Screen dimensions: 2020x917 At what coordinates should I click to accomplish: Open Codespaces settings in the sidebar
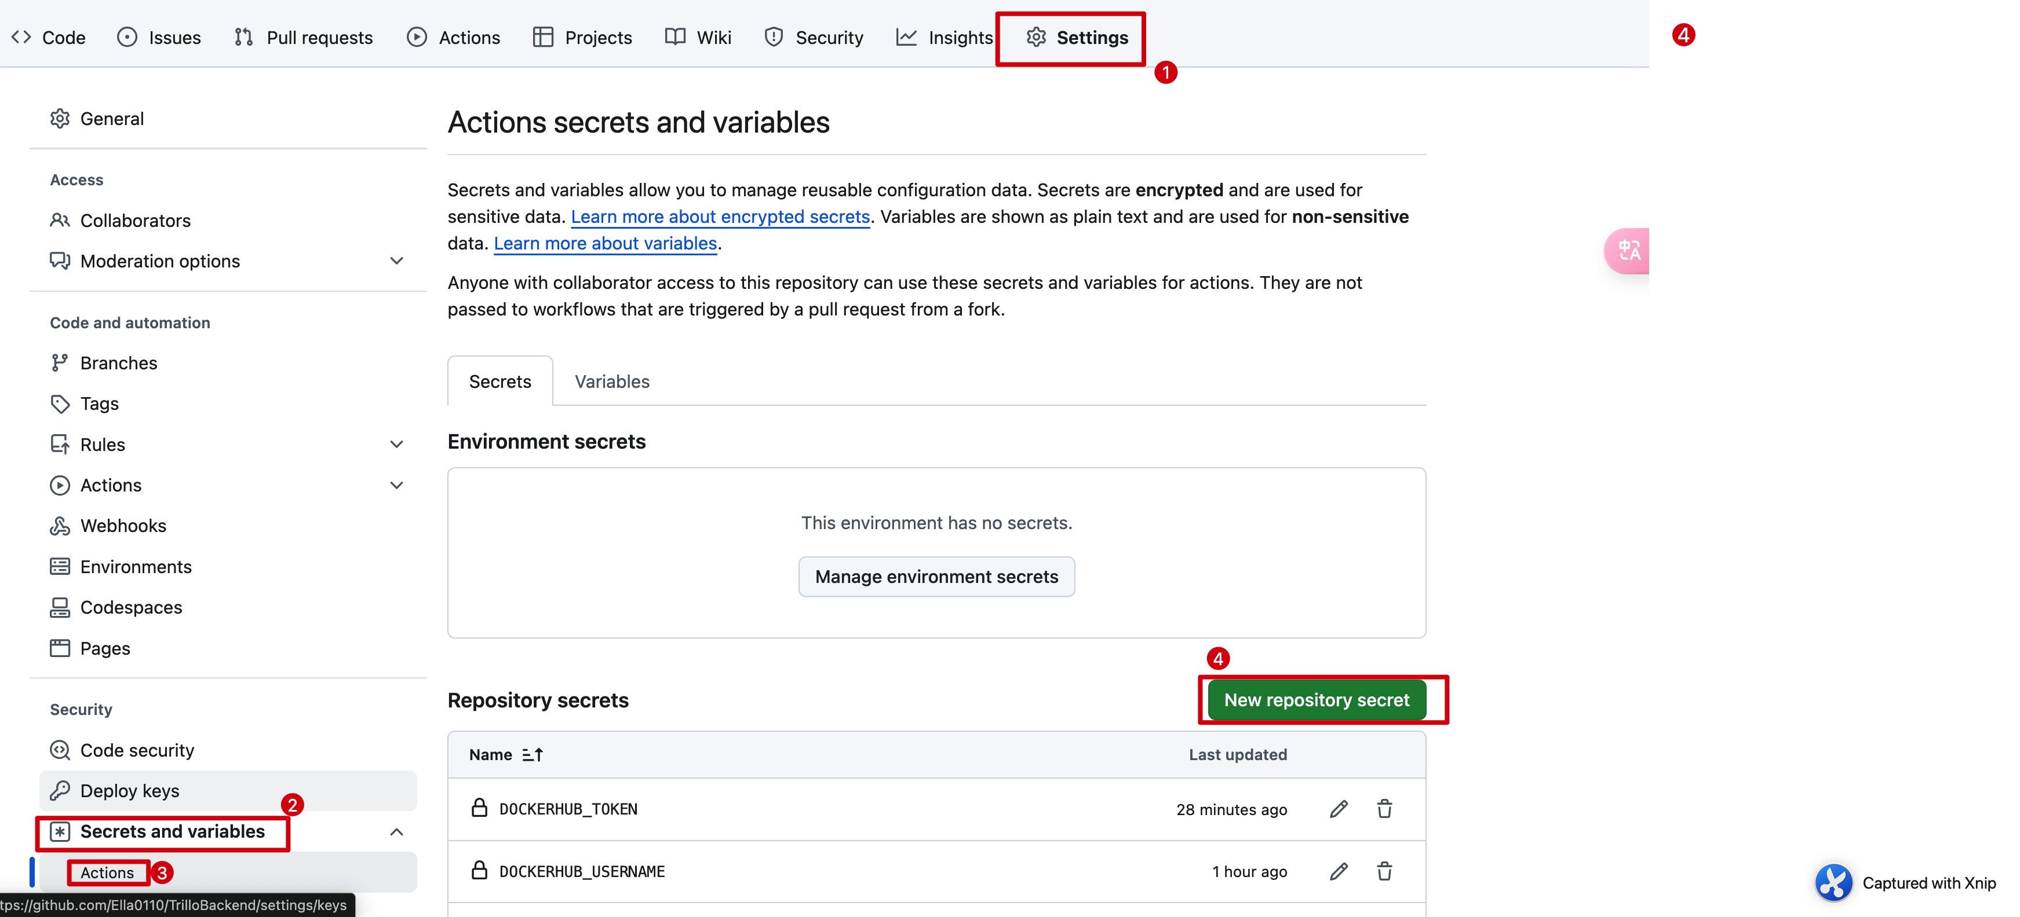pos(131,608)
